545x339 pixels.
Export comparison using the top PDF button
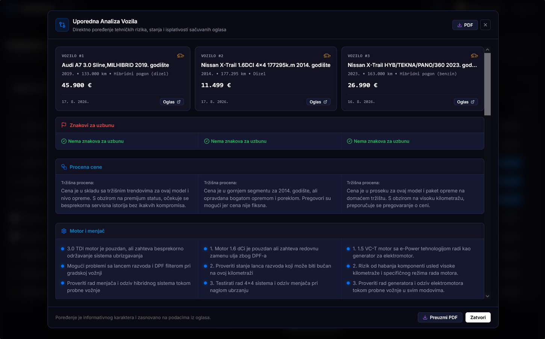tap(465, 25)
